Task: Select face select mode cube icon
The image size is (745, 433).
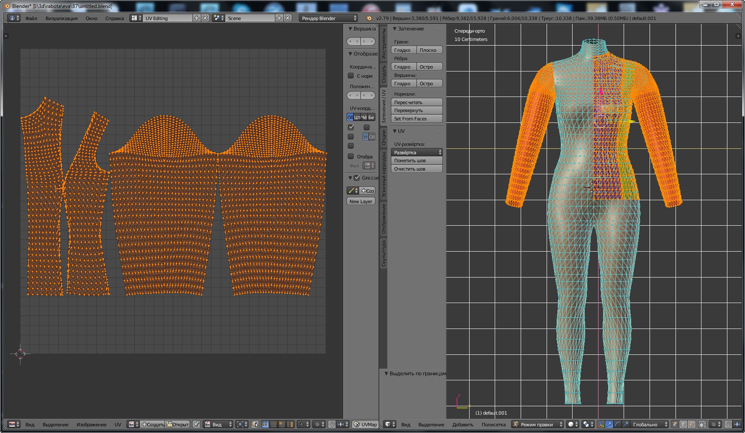Action: pos(691,424)
